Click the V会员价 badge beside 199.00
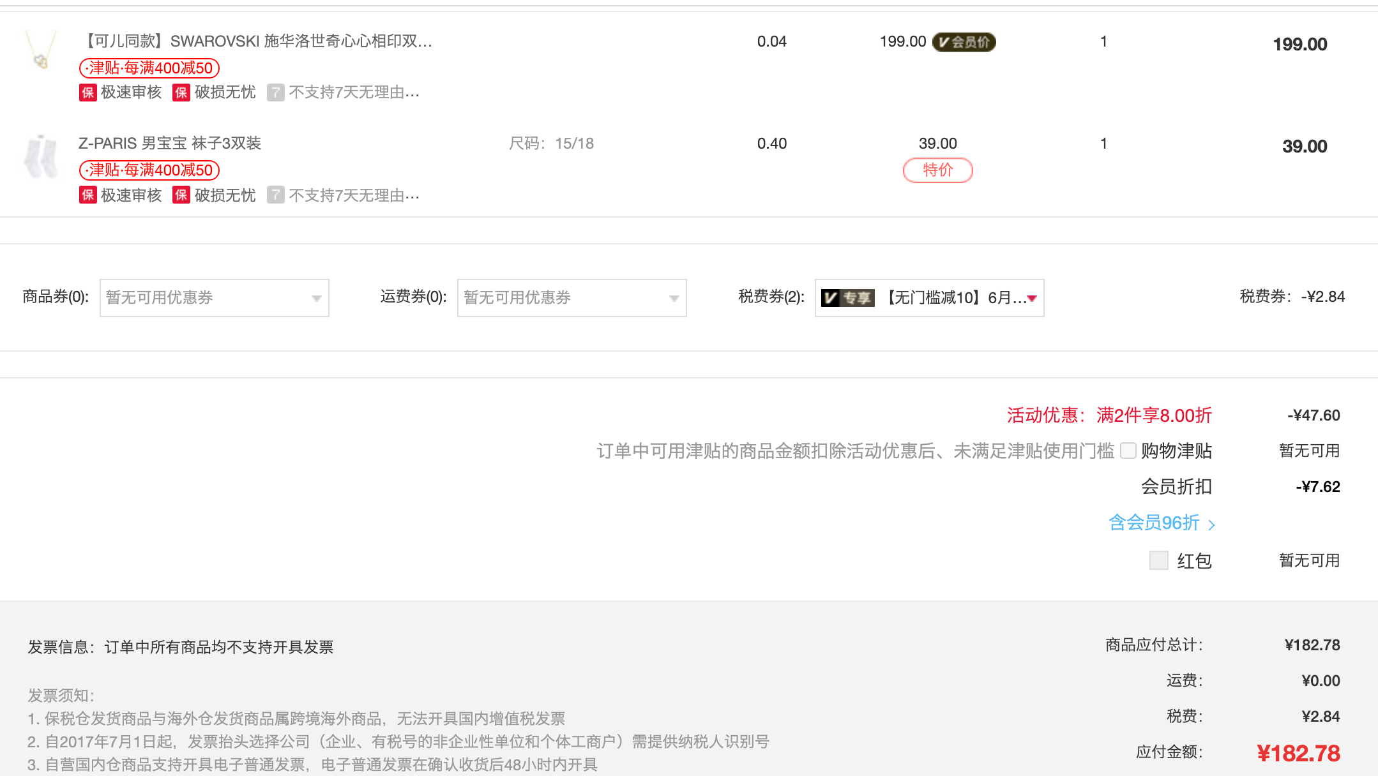Screen dimensions: 1378x776 point(964,42)
